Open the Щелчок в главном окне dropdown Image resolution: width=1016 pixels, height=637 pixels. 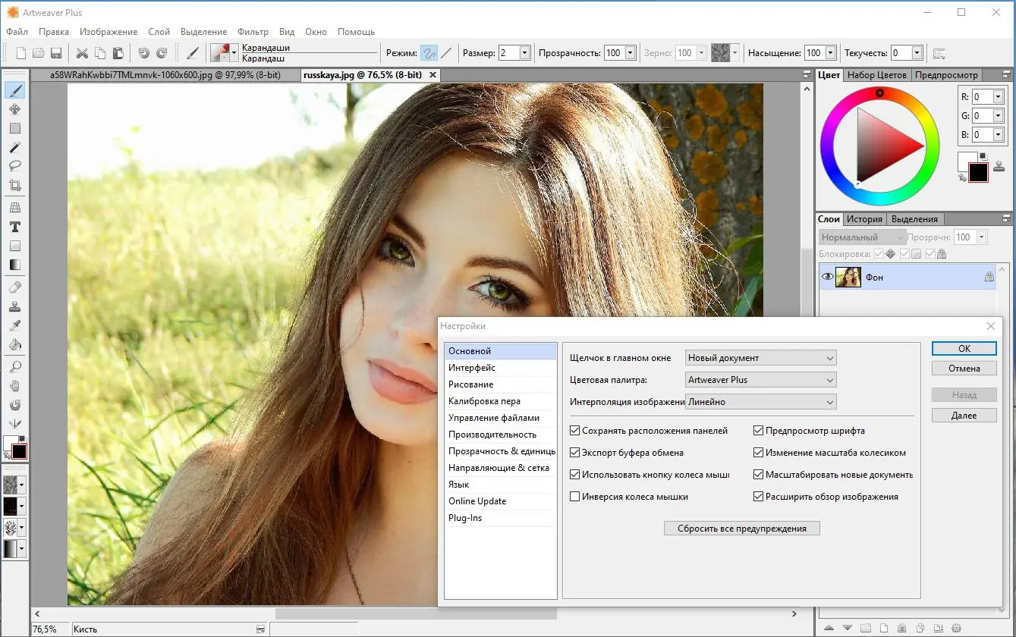(x=760, y=358)
